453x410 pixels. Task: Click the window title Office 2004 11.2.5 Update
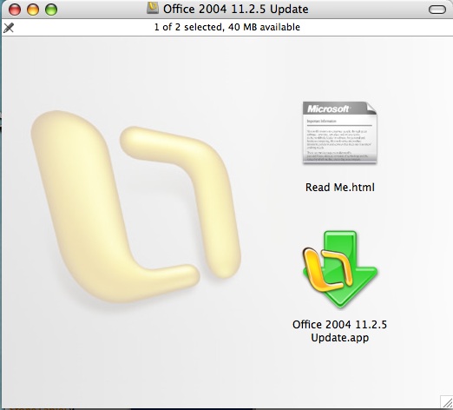tap(235, 9)
